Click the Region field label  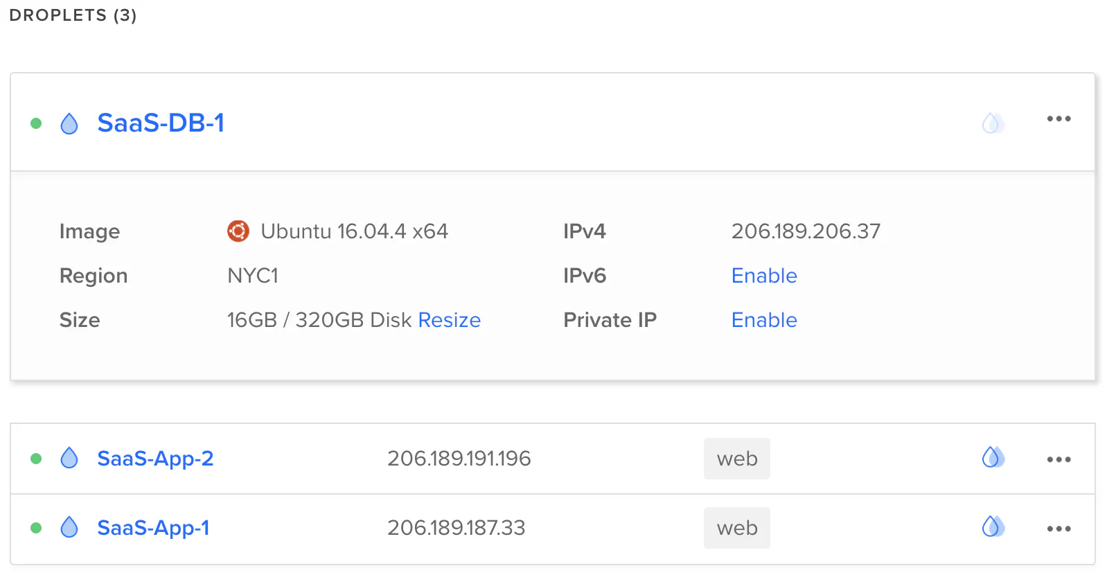point(94,276)
